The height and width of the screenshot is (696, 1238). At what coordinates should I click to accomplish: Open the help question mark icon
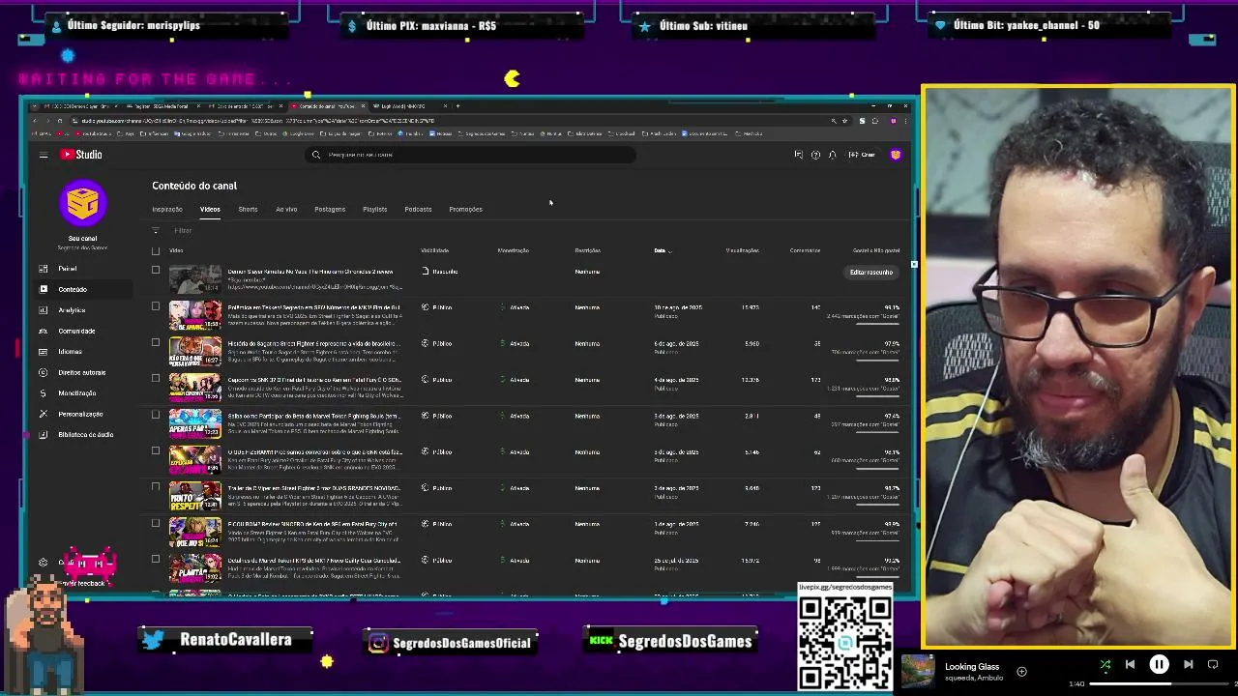click(x=815, y=155)
